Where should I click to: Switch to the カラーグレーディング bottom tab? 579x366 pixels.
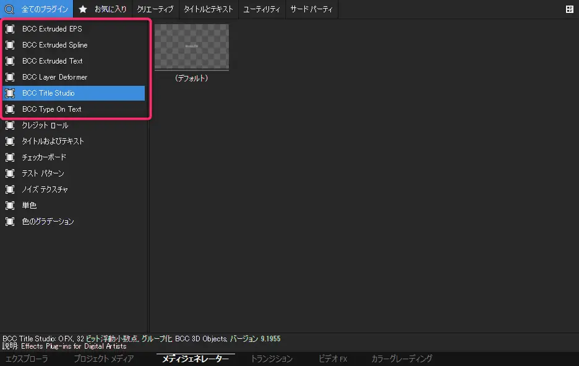pos(401,359)
